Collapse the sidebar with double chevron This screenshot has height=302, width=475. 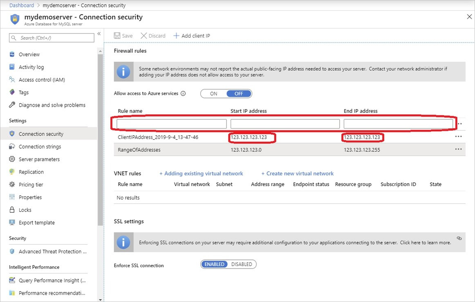tap(99, 34)
